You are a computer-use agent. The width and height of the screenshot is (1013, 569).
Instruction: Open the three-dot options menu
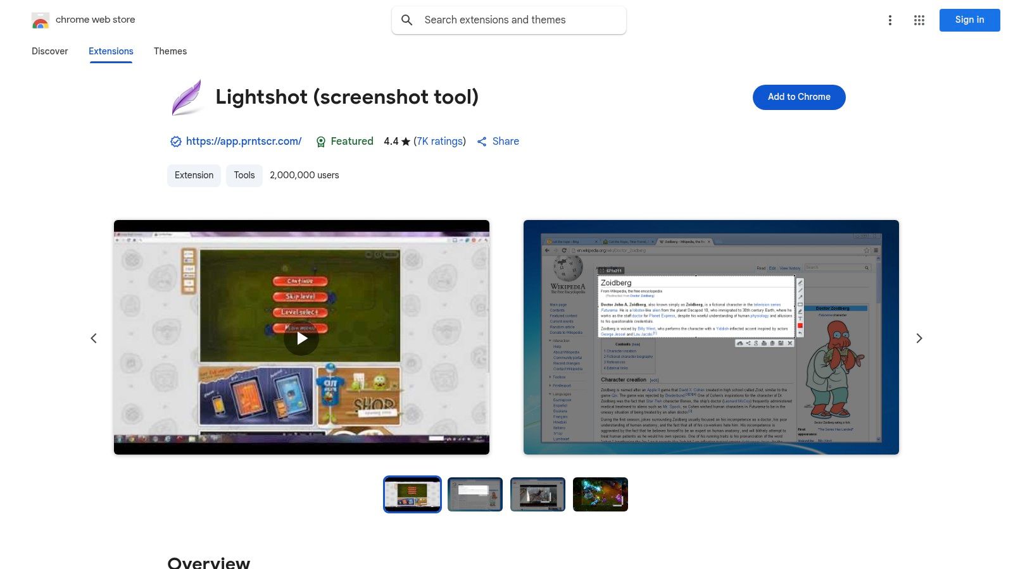click(x=890, y=20)
